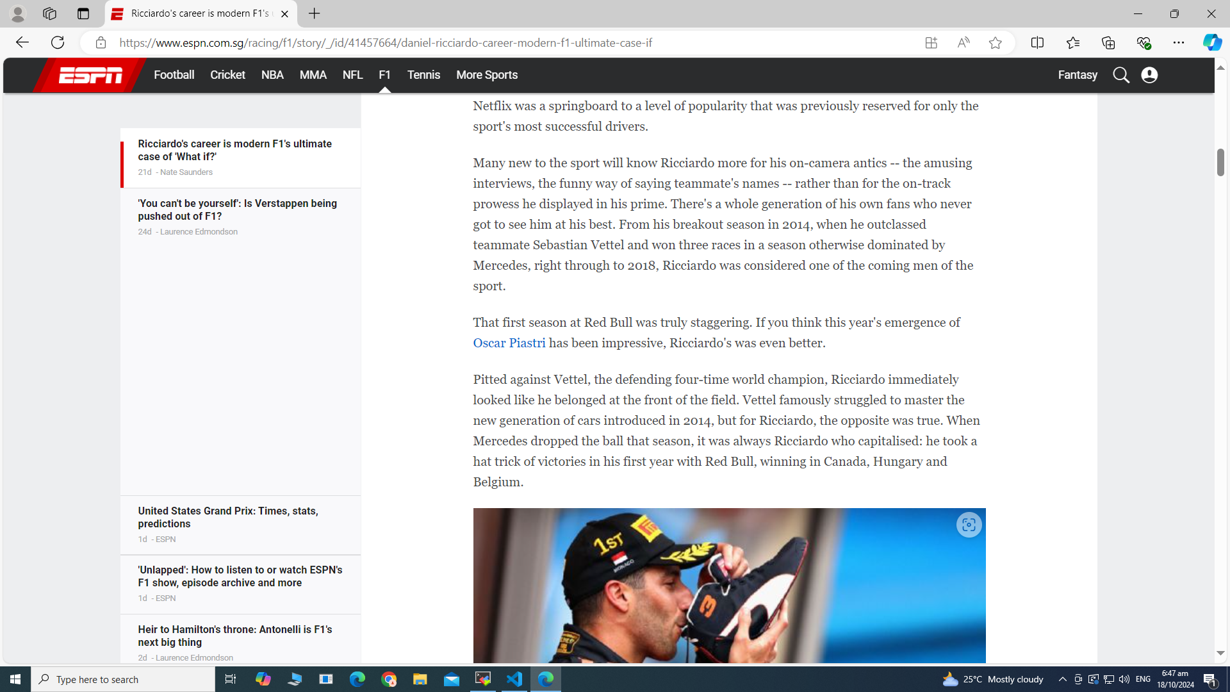Open the ESPN user profile icon
The width and height of the screenshot is (1230, 692).
[x=1149, y=75]
